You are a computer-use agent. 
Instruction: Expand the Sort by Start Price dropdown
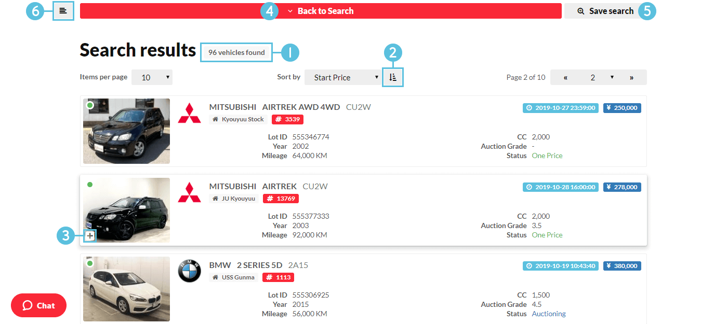pos(342,77)
